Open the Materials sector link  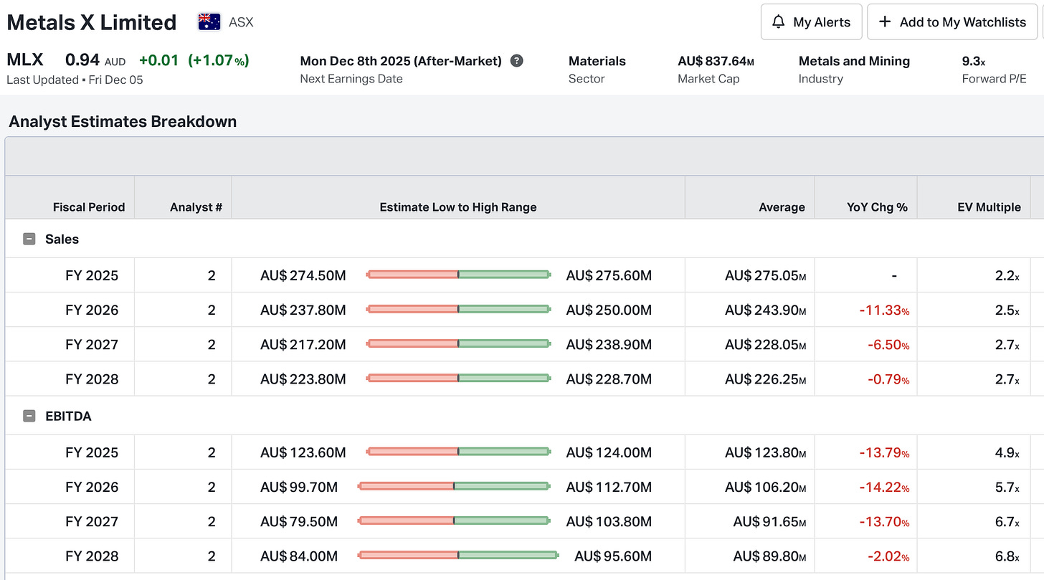(x=597, y=62)
